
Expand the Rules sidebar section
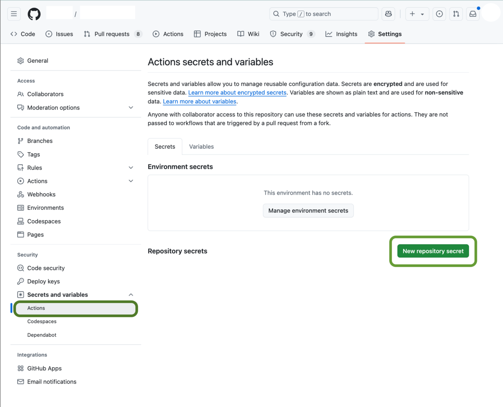point(131,167)
